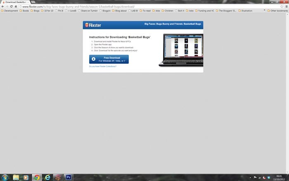Viewport: 289px width, 181px height.
Task: Open the taskbar app beside Photoshop
Action: coord(58,178)
